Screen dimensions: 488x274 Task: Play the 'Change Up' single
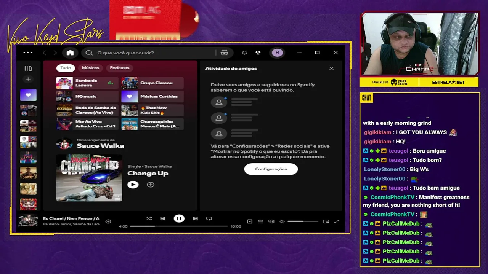pos(133,185)
